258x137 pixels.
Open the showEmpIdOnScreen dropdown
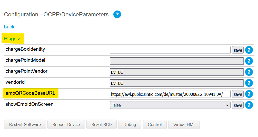point(170,105)
